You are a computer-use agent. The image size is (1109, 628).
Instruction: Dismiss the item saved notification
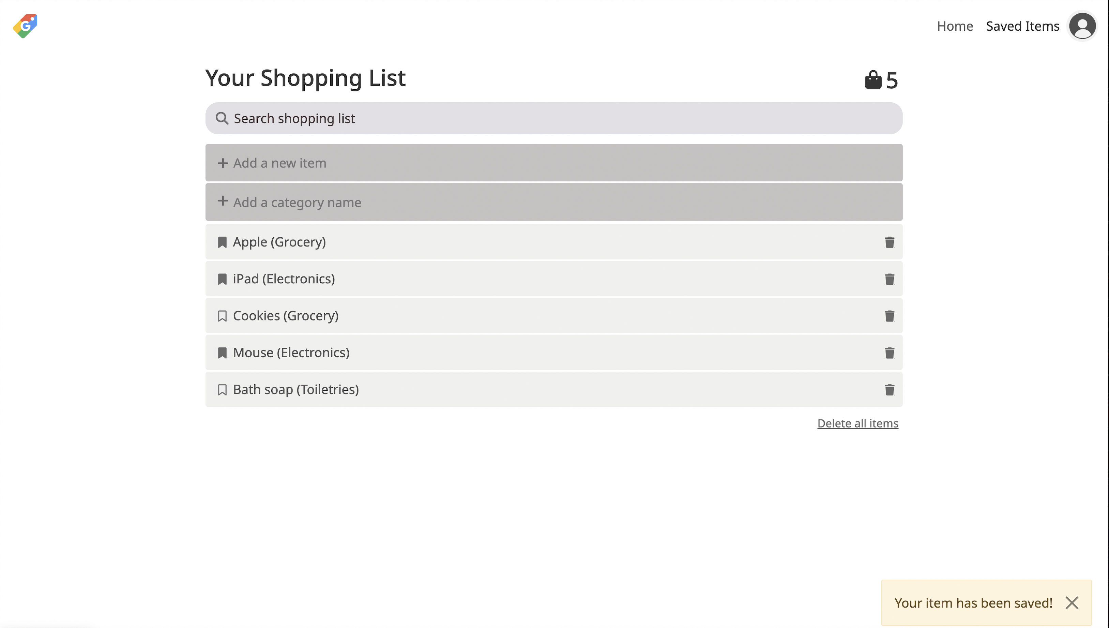[1072, 602]
